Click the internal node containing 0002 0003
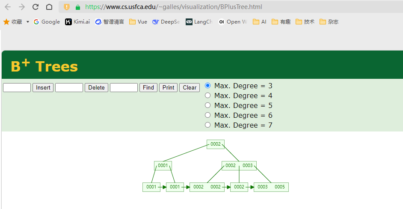Image resolution: width=403 pixels, height=209 pixels. 239,165
